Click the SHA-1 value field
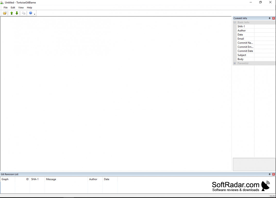This screenshot has height=198, width=276. pos(265,26)
